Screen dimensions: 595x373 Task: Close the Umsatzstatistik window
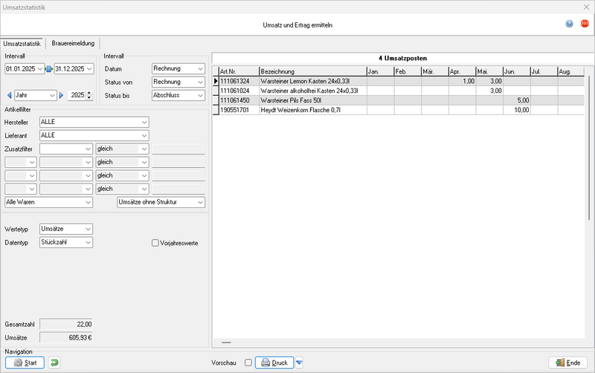[585, 7]
